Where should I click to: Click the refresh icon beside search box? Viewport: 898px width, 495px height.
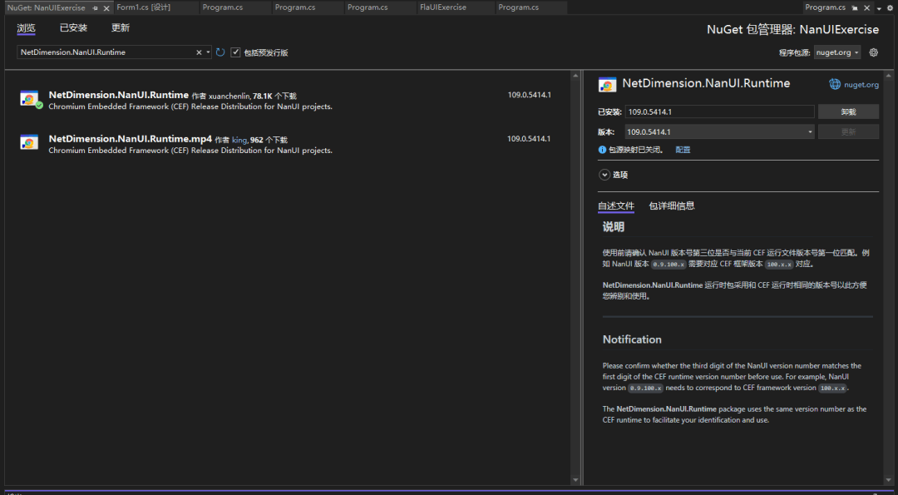pos(220,52)
